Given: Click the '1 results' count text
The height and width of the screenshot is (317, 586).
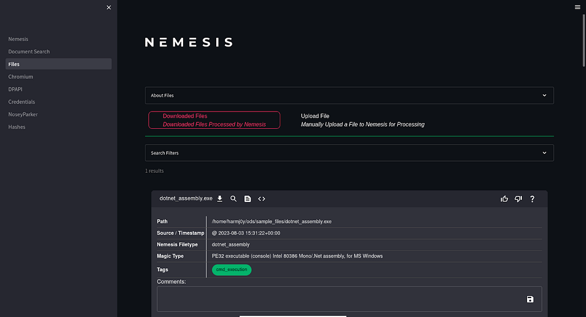Looking at the screenshot, I should coord(155,171).
